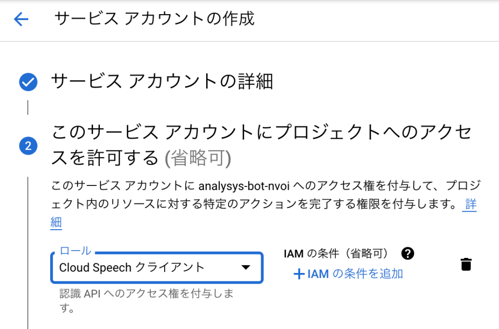Click the gray (省略可) heading text
The width and height of the screenshot is (499, 329).
pos(198,158)
